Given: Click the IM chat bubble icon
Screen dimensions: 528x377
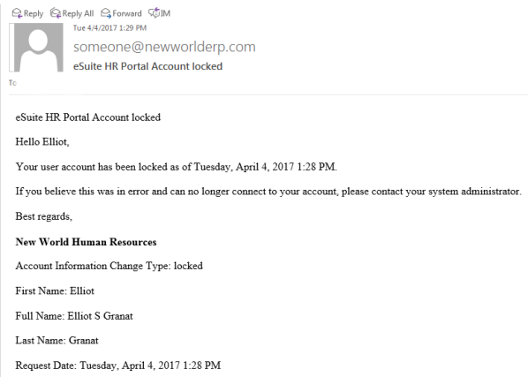Looking at the screenshot, I should (x=155, y=12).
